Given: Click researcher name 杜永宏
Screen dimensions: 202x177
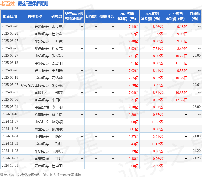Looking at the screenshot, I should point(57,34).
